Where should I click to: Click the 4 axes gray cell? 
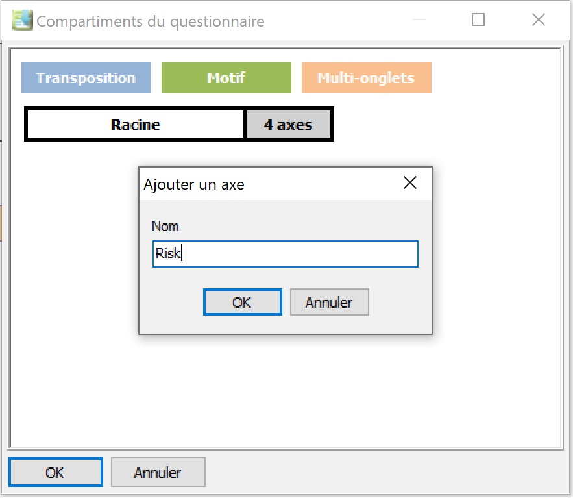pyautogui.click(x=288, y=125)
